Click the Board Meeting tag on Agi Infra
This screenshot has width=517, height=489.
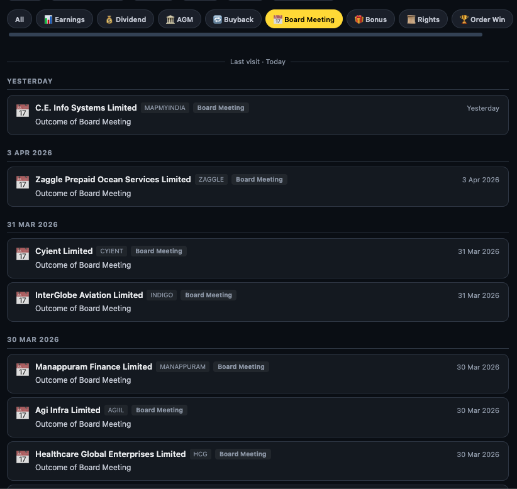(159, 410)
